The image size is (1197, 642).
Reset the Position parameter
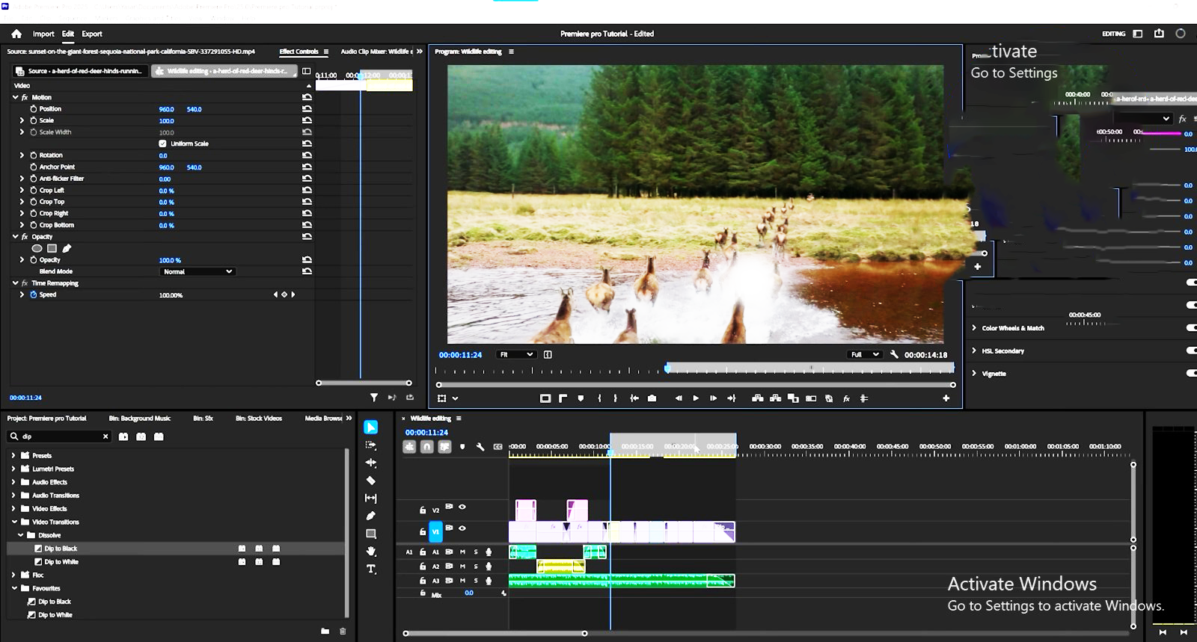(307, 109)
